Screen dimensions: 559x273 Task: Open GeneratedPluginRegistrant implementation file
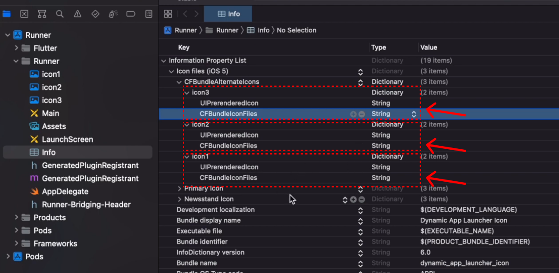tap(84, 178)
